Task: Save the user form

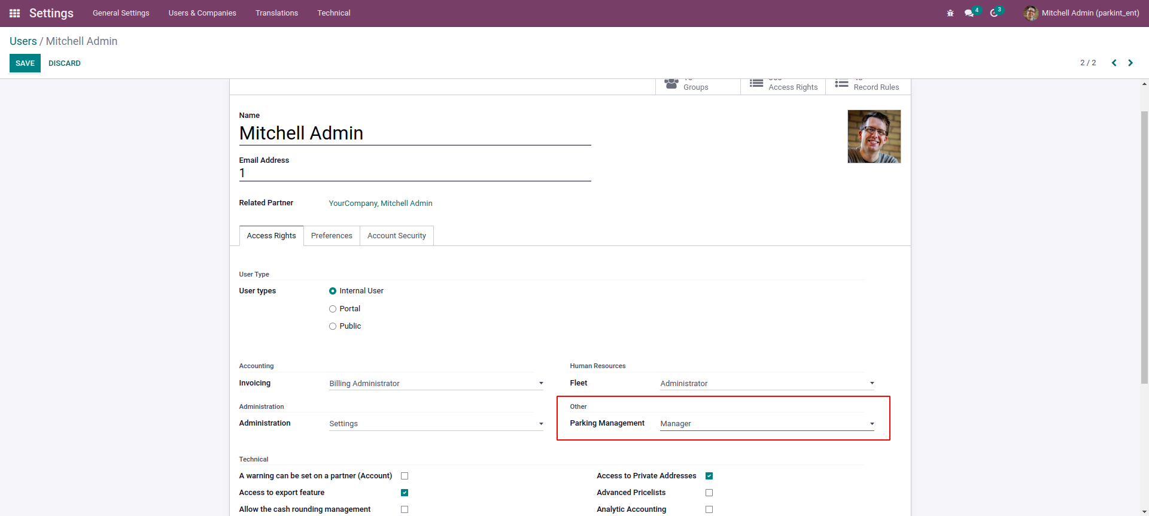Action: pos(25,63)
